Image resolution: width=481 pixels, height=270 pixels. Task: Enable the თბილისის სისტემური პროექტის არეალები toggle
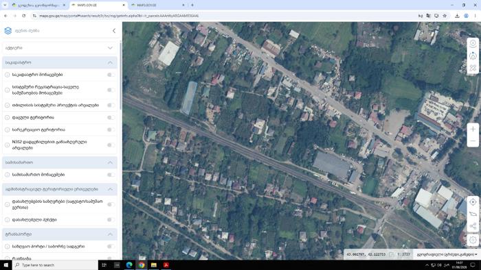click(x=111, y=105)
